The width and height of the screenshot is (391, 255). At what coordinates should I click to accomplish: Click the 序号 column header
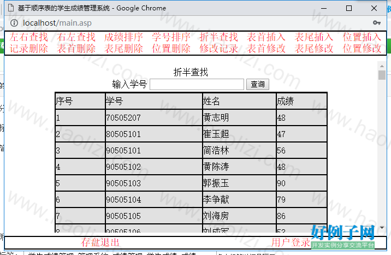pos(80,101)
